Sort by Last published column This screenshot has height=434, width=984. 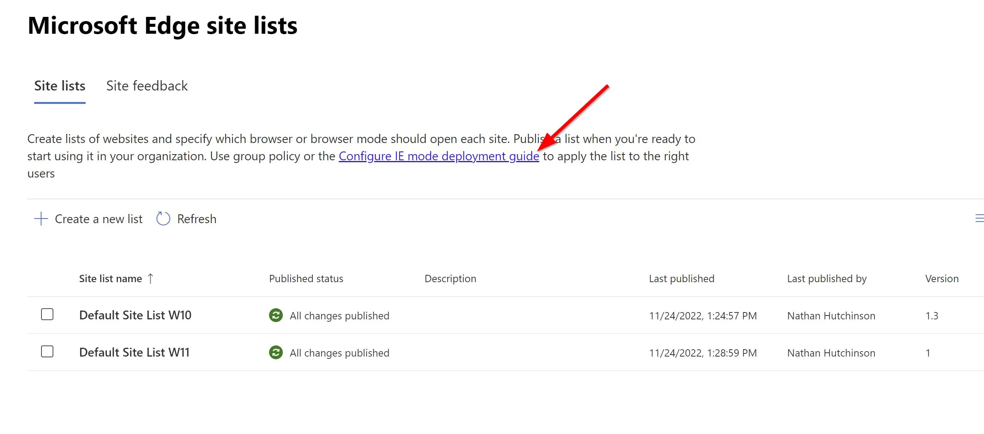[682, 279]
